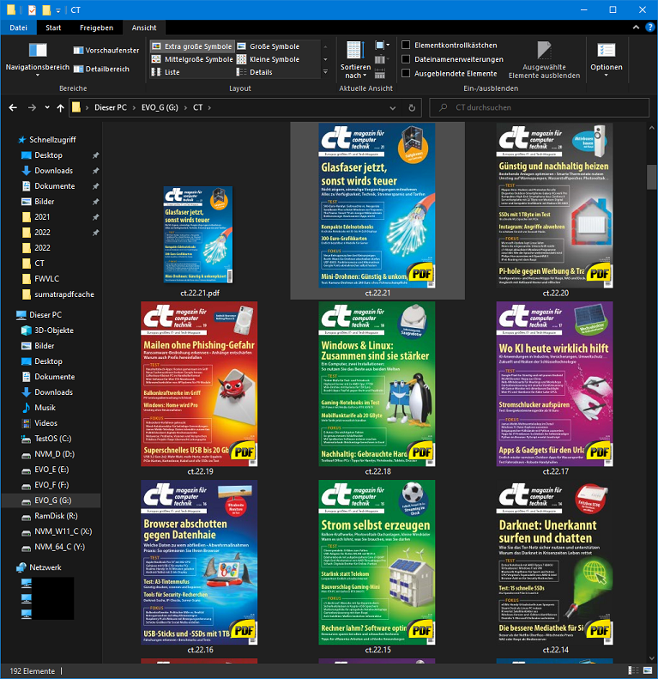Open the Optionen button
This screenshot has height=679, width=658.
click(606, 60)
